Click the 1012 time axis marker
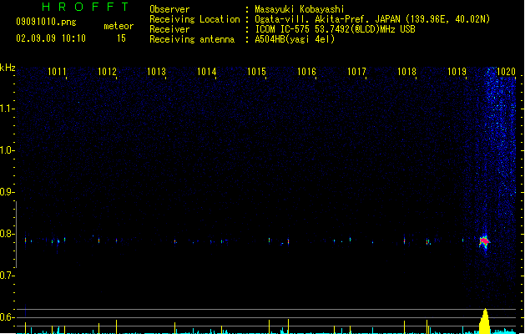The height and width of the screenshot is (334, 525). 107,72
